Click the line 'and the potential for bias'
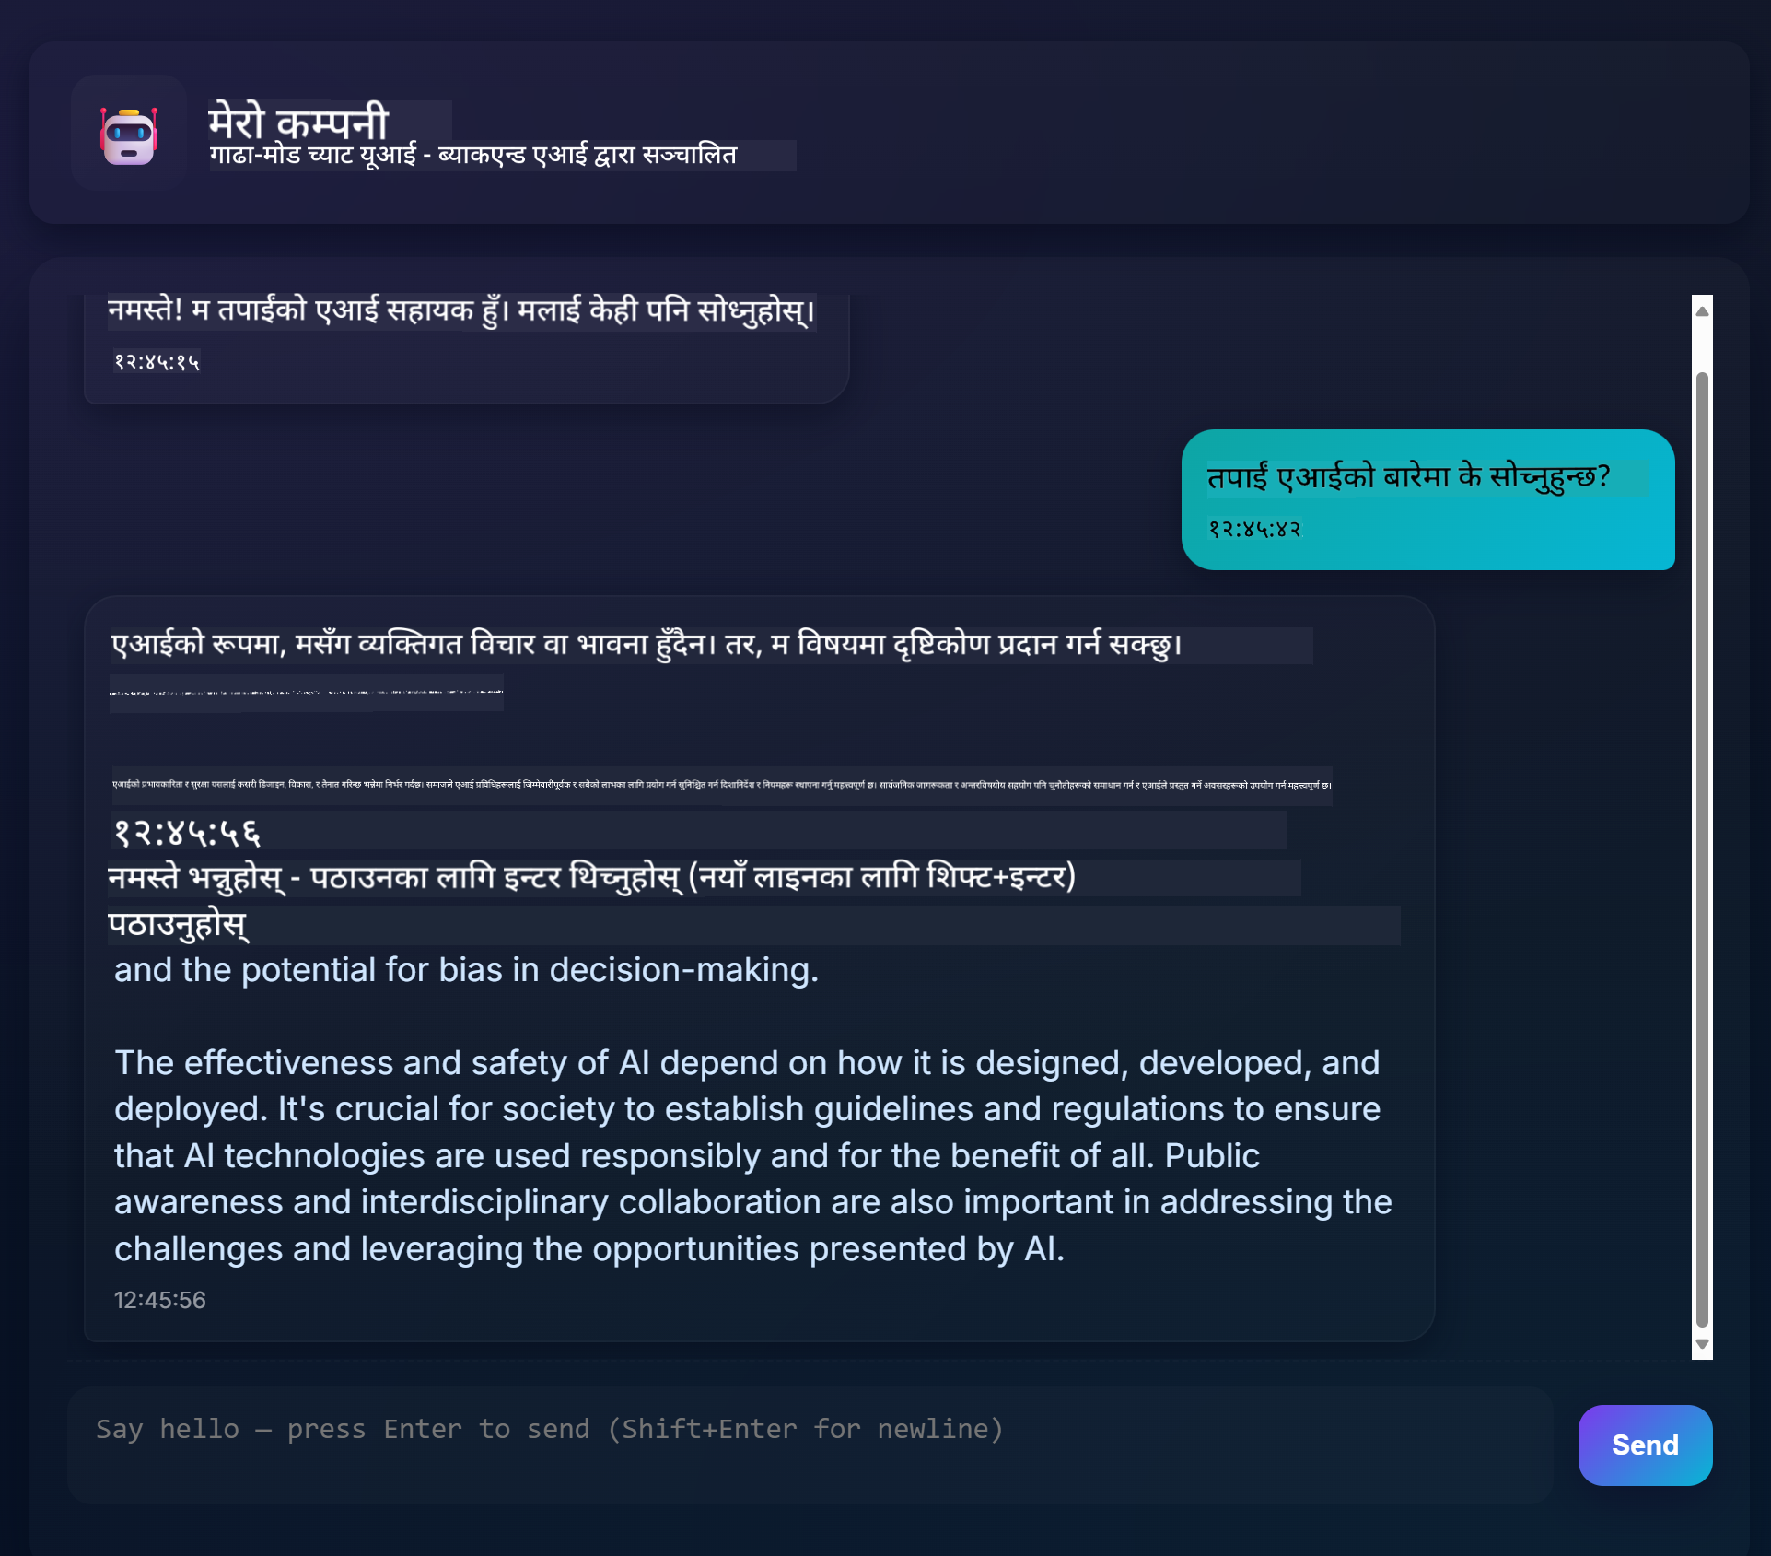Image resolution: width=1771 pixels, height=1556 pixels. (466, 970)
